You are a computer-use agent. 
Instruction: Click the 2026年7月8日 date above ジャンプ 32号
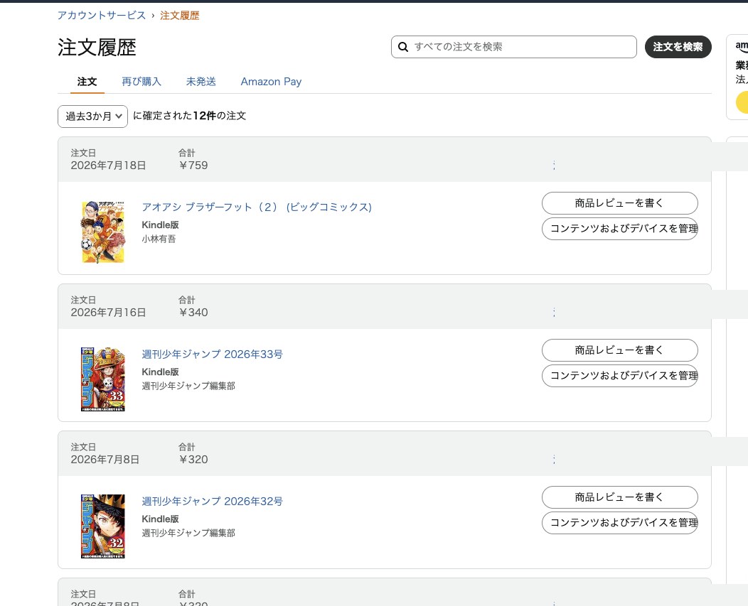(105, 460)
